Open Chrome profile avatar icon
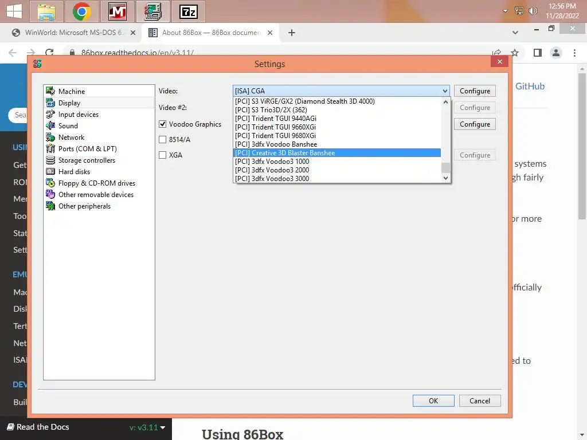The image size is (587, 440). coord(556,53)
